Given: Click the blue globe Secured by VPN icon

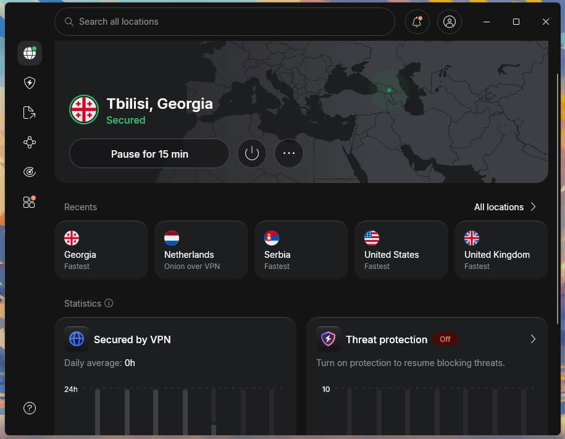Looking at the screenshot, I should (x=77, y=339).
